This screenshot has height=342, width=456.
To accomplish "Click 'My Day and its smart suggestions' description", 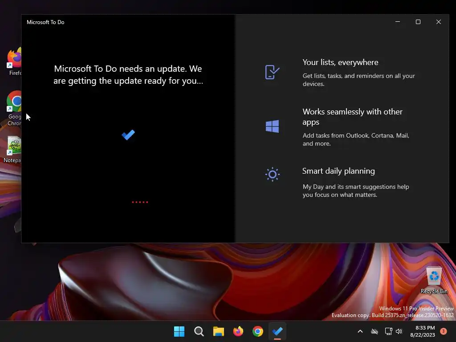I will 356,191.
